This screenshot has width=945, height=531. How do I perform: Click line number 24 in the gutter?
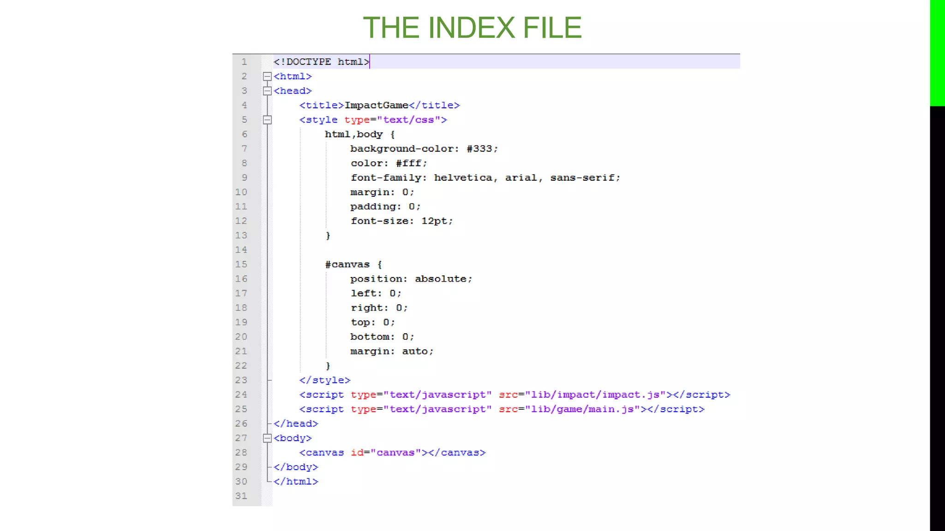[241, 395]
